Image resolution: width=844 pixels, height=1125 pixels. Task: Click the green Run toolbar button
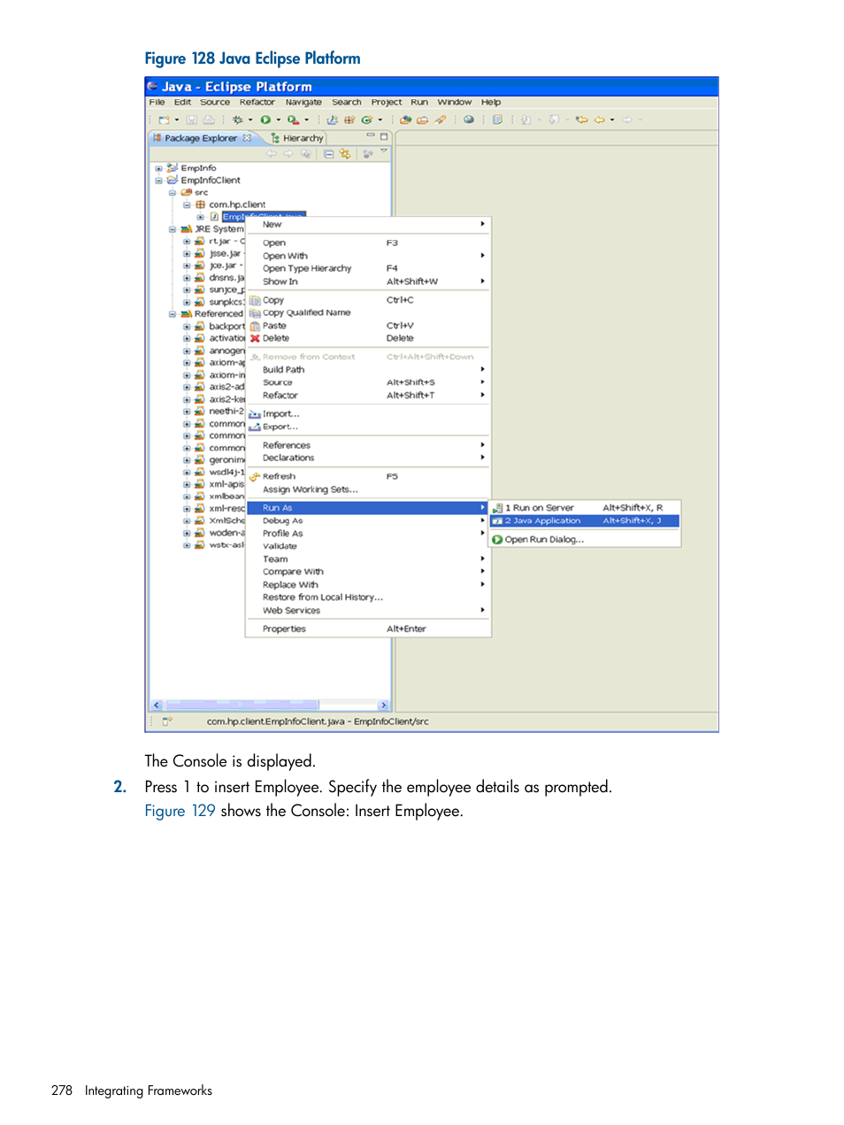[265, 119]
